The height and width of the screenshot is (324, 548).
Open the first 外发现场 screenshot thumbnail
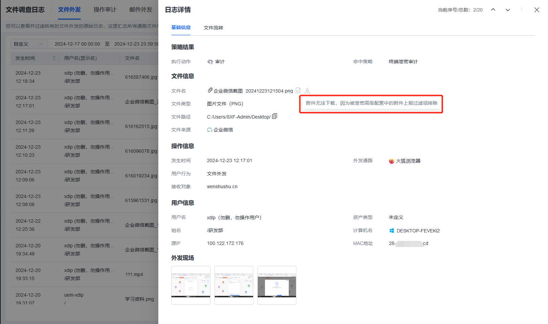[x=190, y=285]
